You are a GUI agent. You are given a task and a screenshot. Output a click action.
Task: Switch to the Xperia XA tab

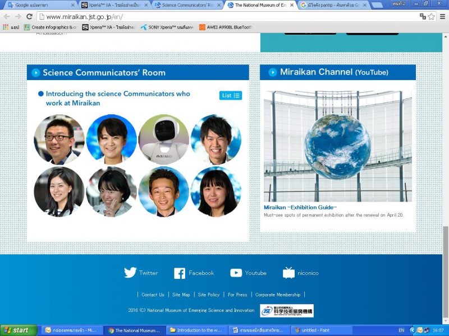(114, 5)
